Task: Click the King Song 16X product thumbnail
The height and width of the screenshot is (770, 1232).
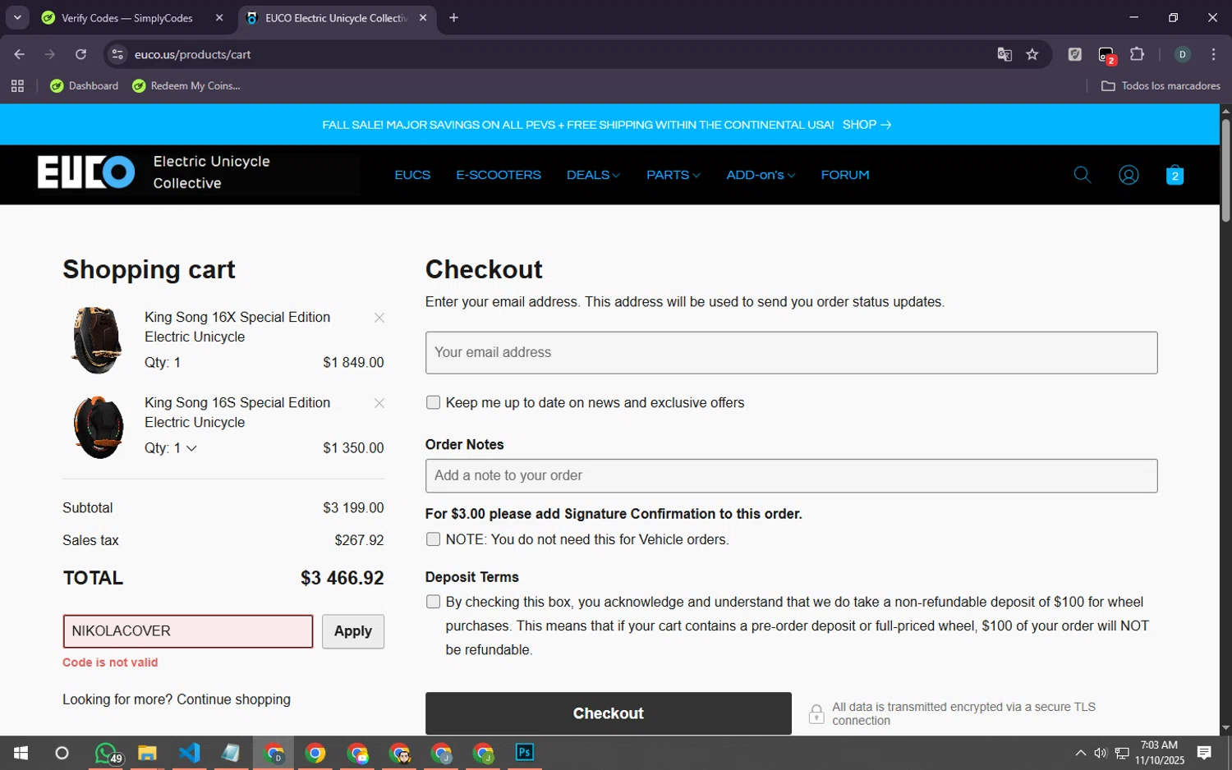Action: point(97,340)
